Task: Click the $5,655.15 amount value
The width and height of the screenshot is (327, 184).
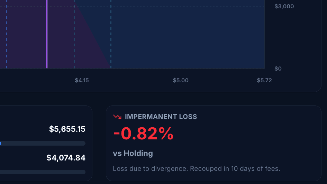Action: [x=67, y=129]
